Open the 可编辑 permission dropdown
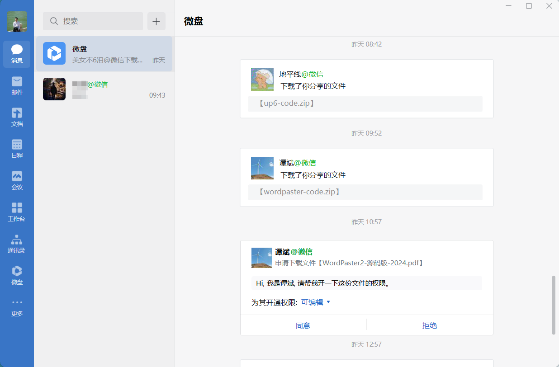Screen dimensions: 559x367 [x=316, y=302]
